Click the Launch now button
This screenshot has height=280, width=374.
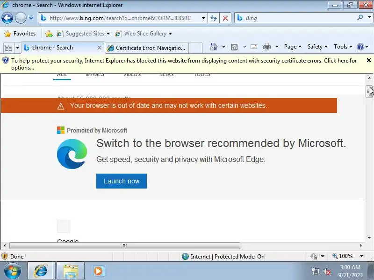pos(122,181)
